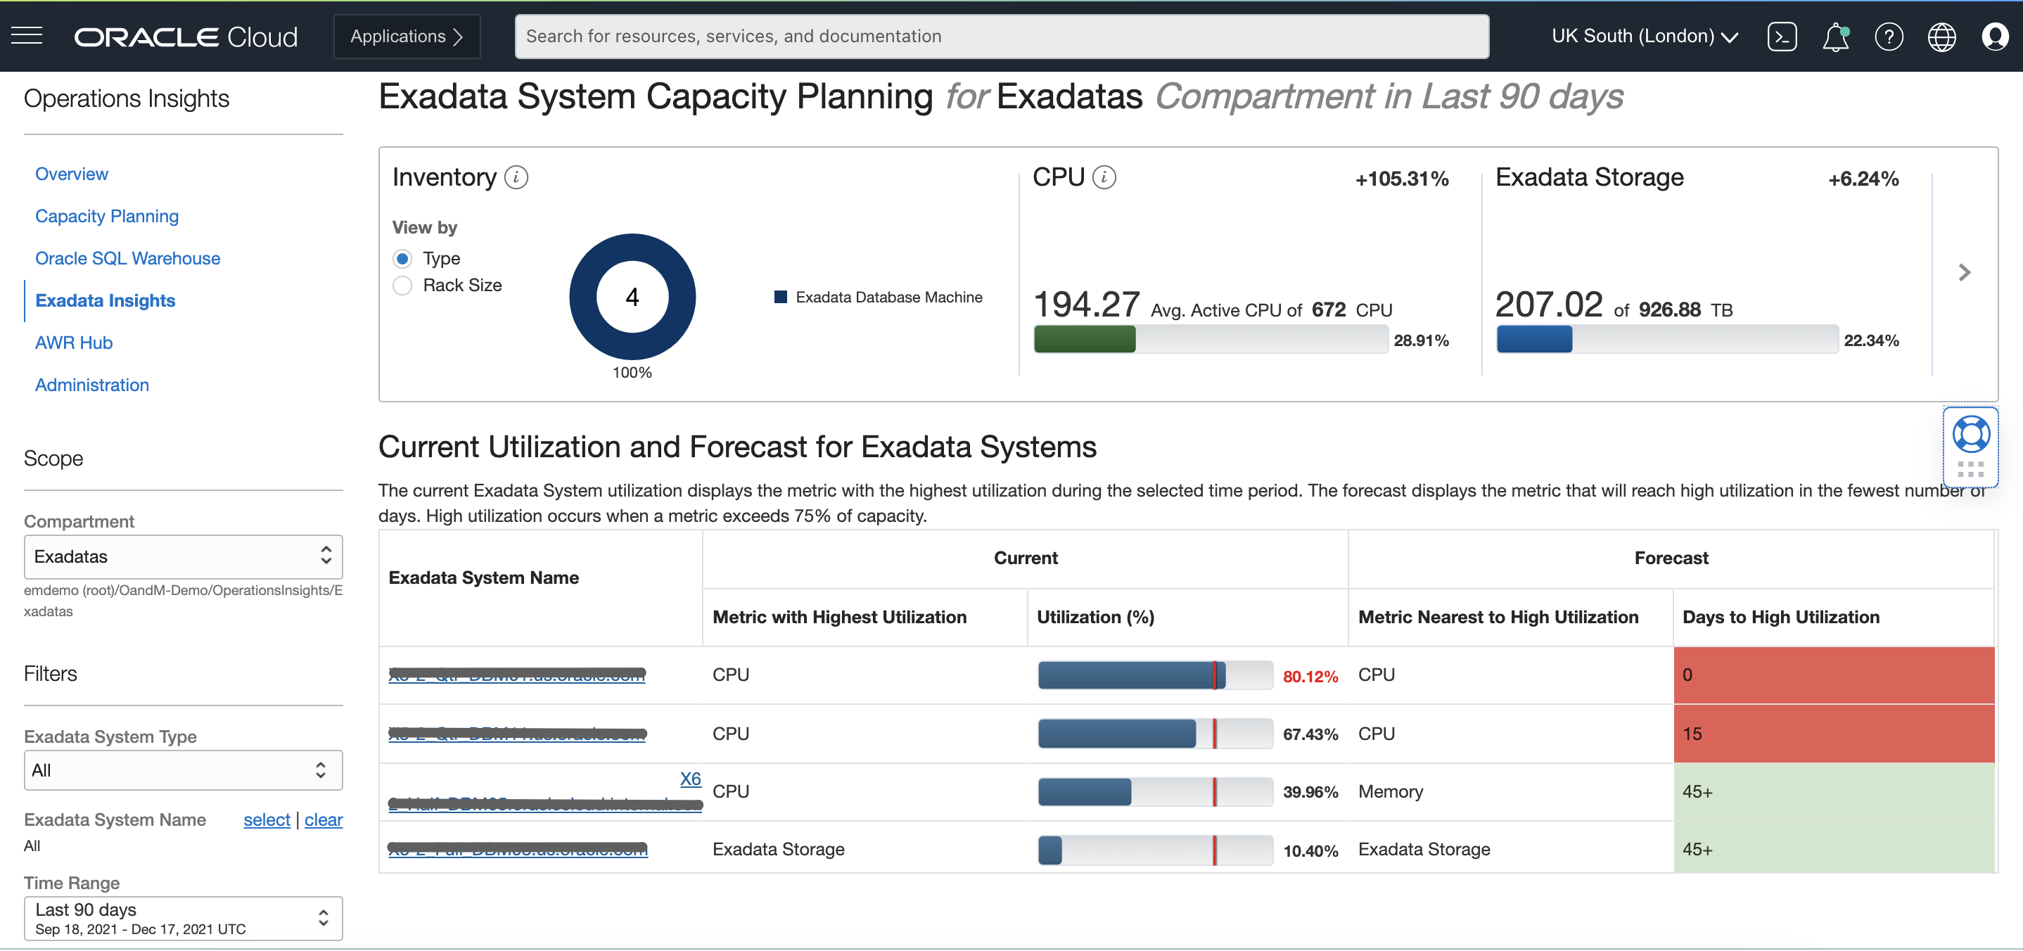Open the Applications menu
This screenshot has width=2023, height=951.
coord(406,35)
